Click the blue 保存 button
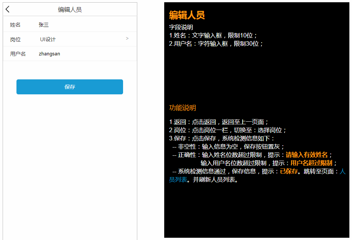This screenshot has height=240, width=352. [x=70, y=87]
